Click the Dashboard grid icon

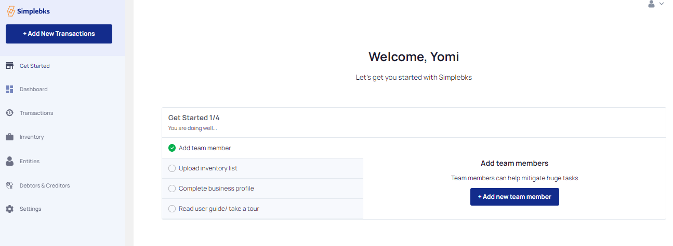click(x=9, y=89)
